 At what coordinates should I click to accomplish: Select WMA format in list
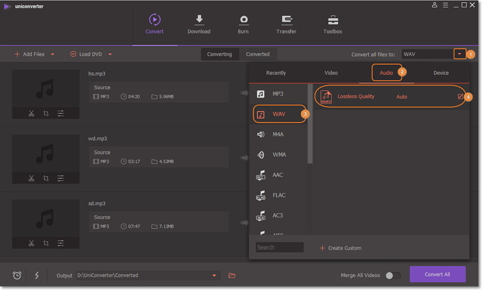[x=279, y=155]
